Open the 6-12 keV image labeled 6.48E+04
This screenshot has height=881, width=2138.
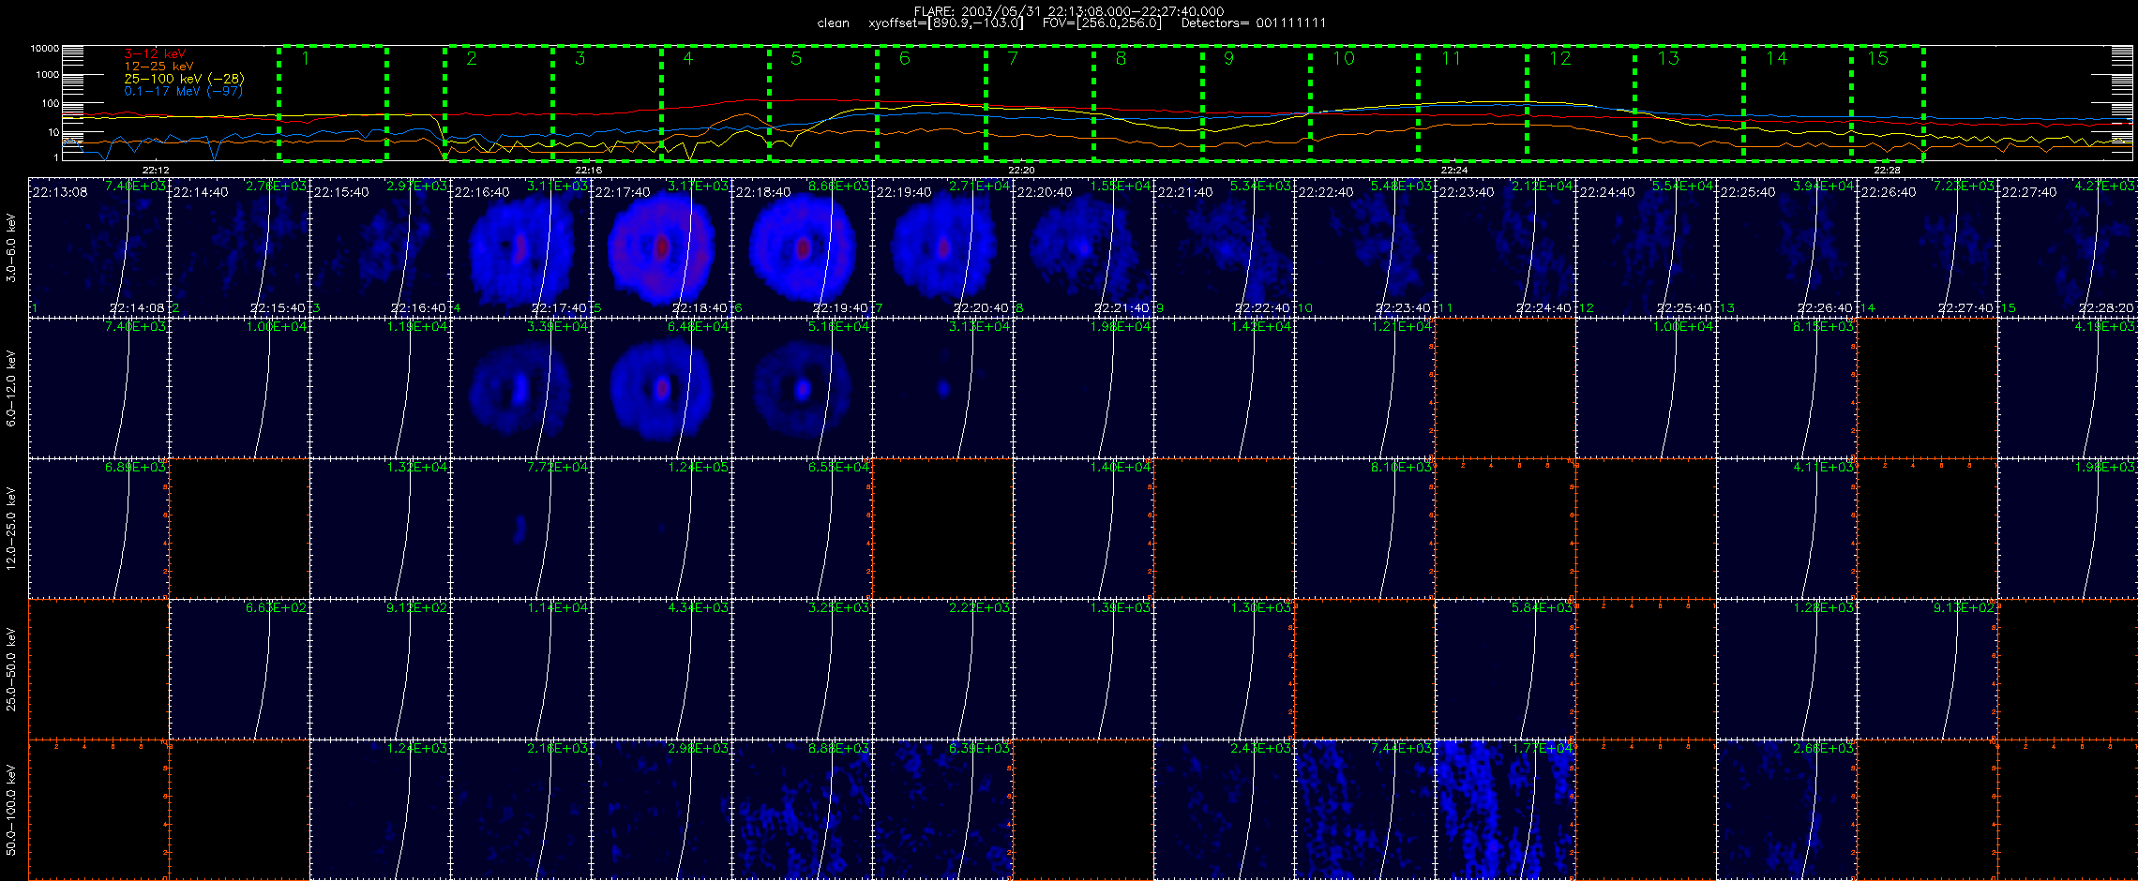661,388
